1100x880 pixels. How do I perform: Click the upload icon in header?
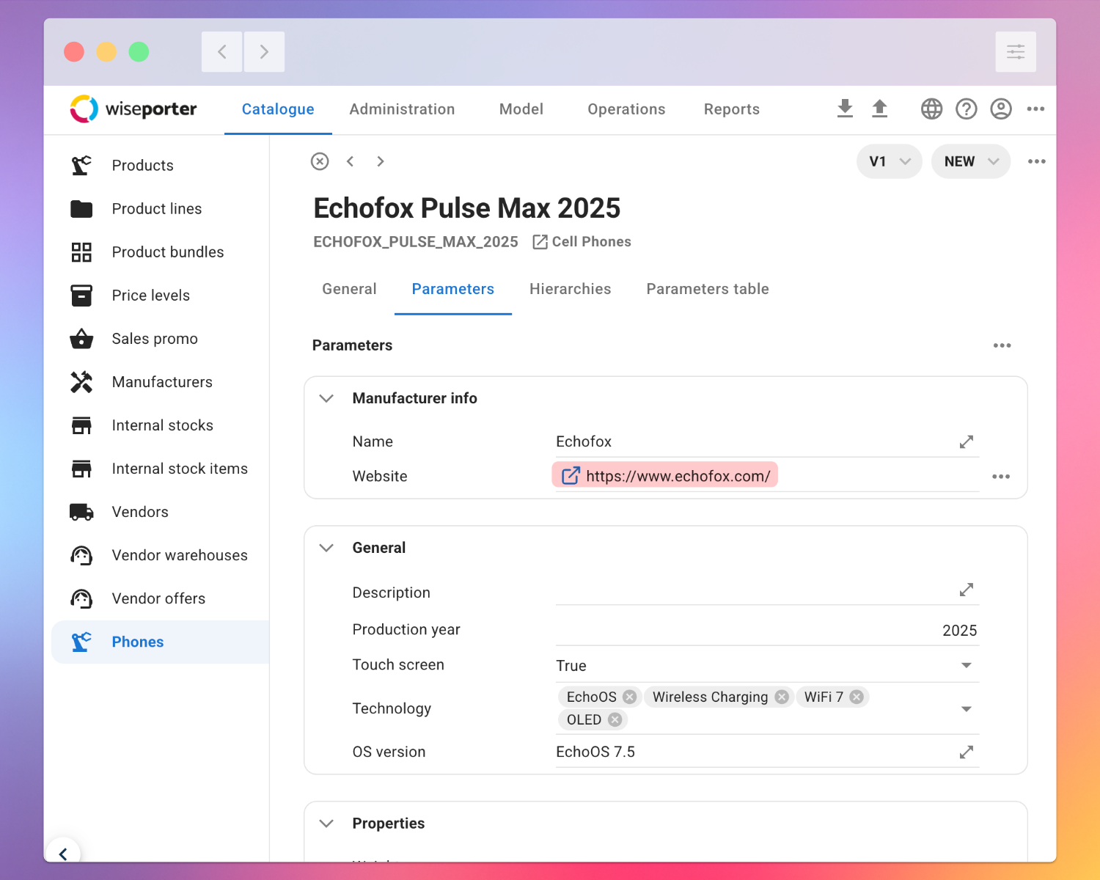click(x=879, y=109)
